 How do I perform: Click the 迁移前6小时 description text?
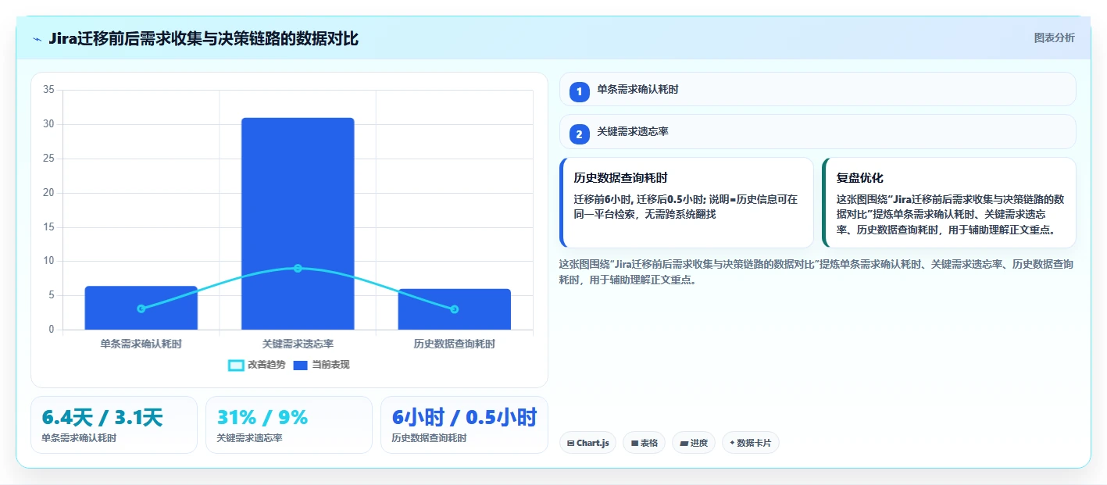tap(686, 206)
